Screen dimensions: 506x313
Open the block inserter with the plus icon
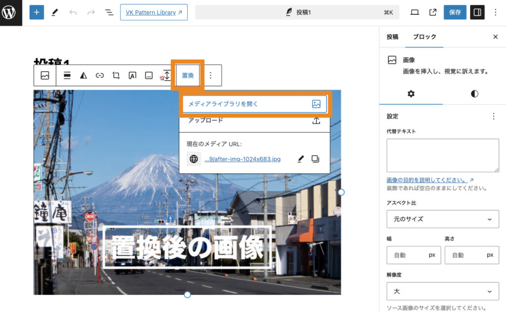click(37, 12)
